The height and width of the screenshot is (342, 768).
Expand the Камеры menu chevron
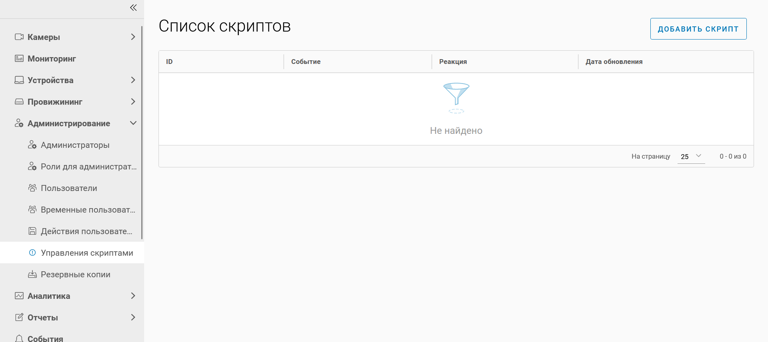(133, 37)
